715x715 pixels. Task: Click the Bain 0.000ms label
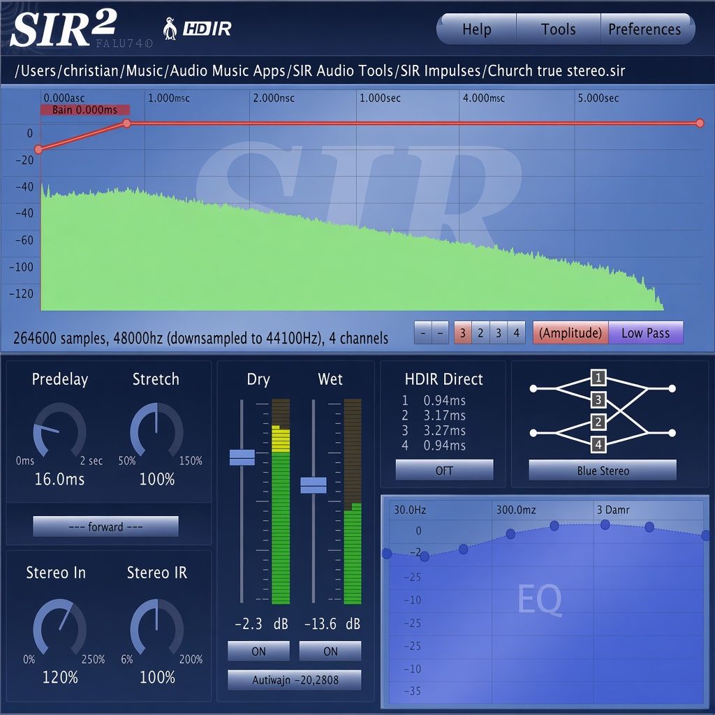84,110
